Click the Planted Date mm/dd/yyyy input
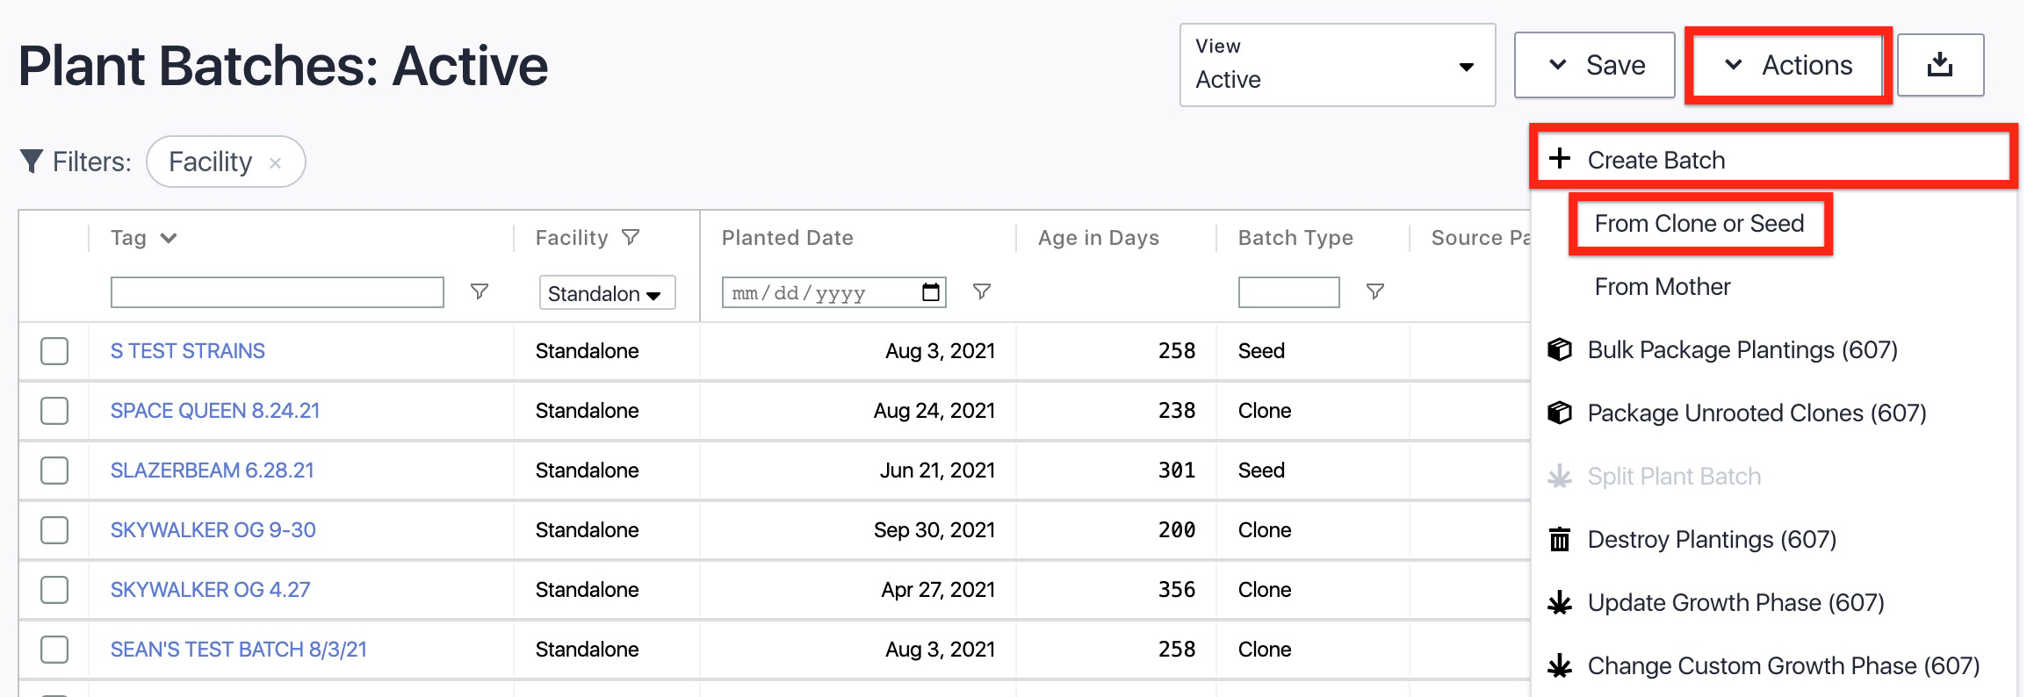The width and height of the screenshot is (2027, 697). 833,292
